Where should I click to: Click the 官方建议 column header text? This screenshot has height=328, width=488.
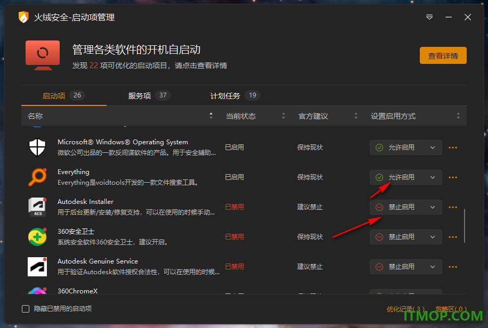[313, 116]
